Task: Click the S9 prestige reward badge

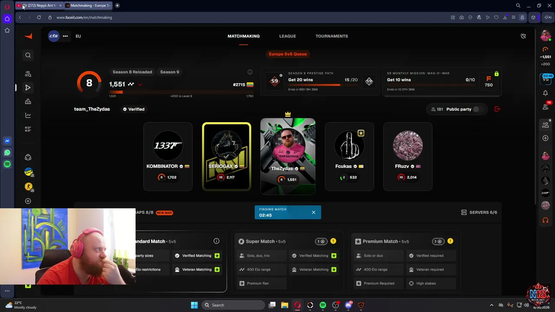Action: (369, 81)
